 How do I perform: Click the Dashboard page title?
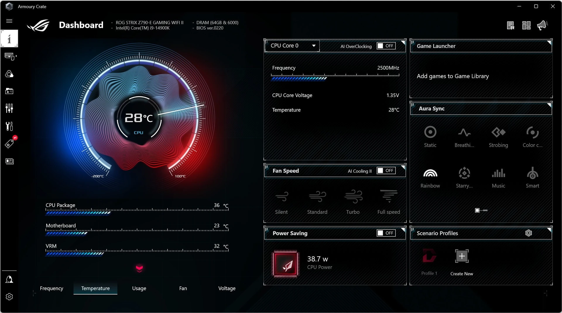(81, 25)
